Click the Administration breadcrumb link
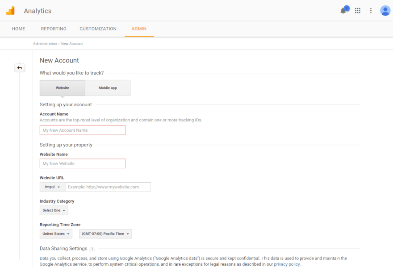 45,44
